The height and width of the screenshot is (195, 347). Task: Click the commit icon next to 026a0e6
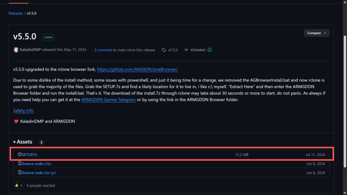(186, 50)
